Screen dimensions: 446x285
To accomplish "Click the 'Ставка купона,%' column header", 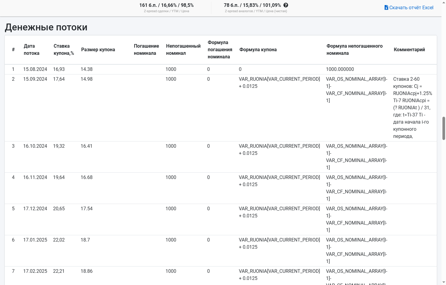I will tap(64, 50).
